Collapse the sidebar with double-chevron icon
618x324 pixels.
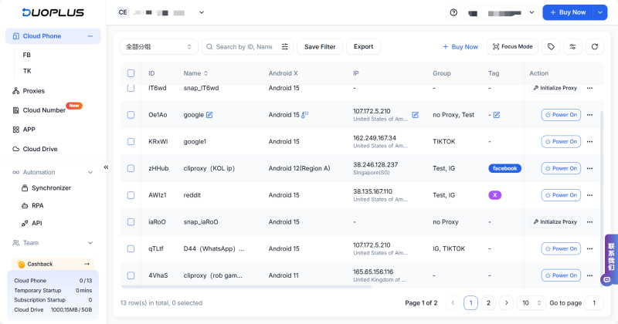107,167
